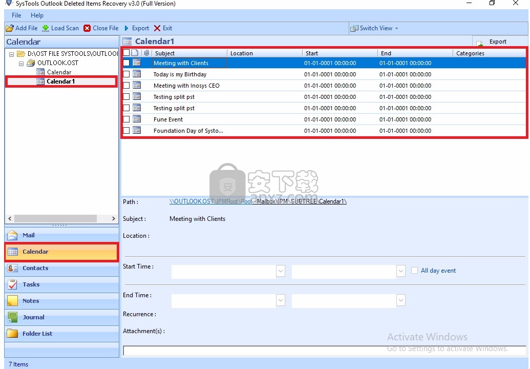Open the End Time hour dropdown
The height and width of the screenshot is (369, 530).
coord(401,300)
